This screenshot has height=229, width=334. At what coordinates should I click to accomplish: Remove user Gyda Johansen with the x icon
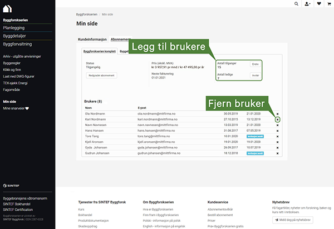tap(277, 148)
